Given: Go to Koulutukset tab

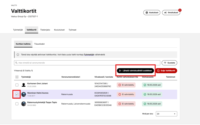Looking at the screenshot, I should click(x=59, y=30).
